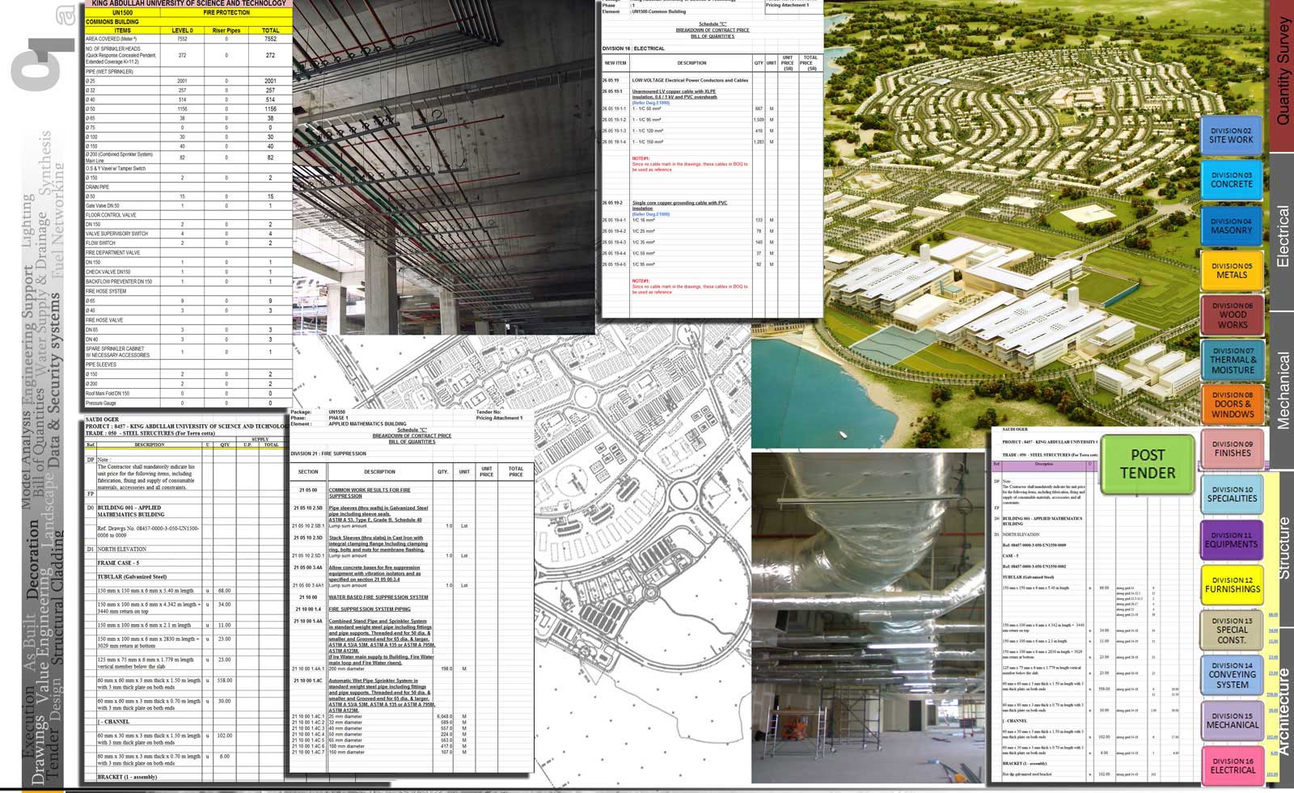Click the Division 06 Wood Works button
1294x793 pixels.
coord(1232,315)
